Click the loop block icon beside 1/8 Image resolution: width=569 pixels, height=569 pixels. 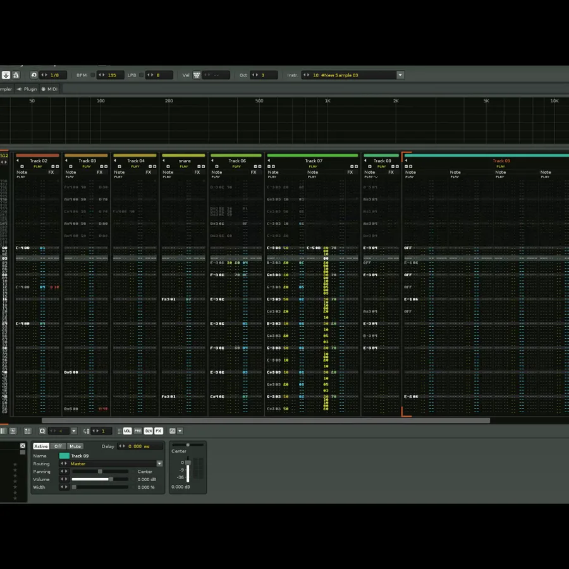click(x=34, y=75)
